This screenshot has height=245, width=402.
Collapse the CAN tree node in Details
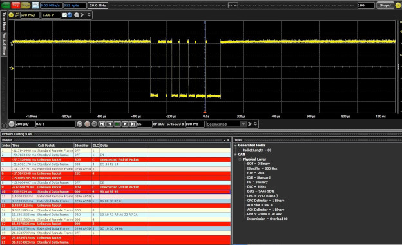click(x=235, y=155)
